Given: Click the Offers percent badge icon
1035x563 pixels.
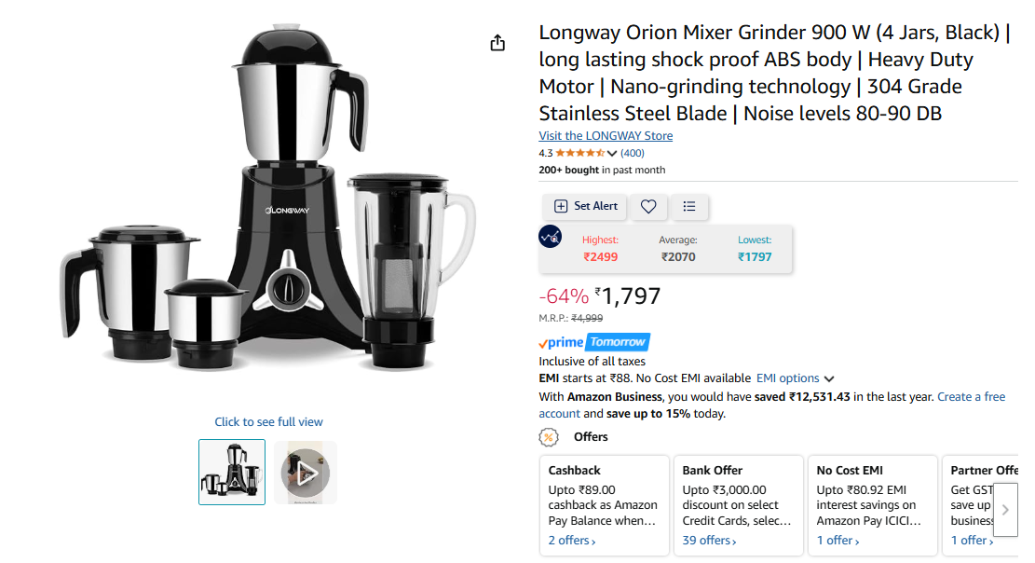Looking at the screenshot, I should click(549, 437).
